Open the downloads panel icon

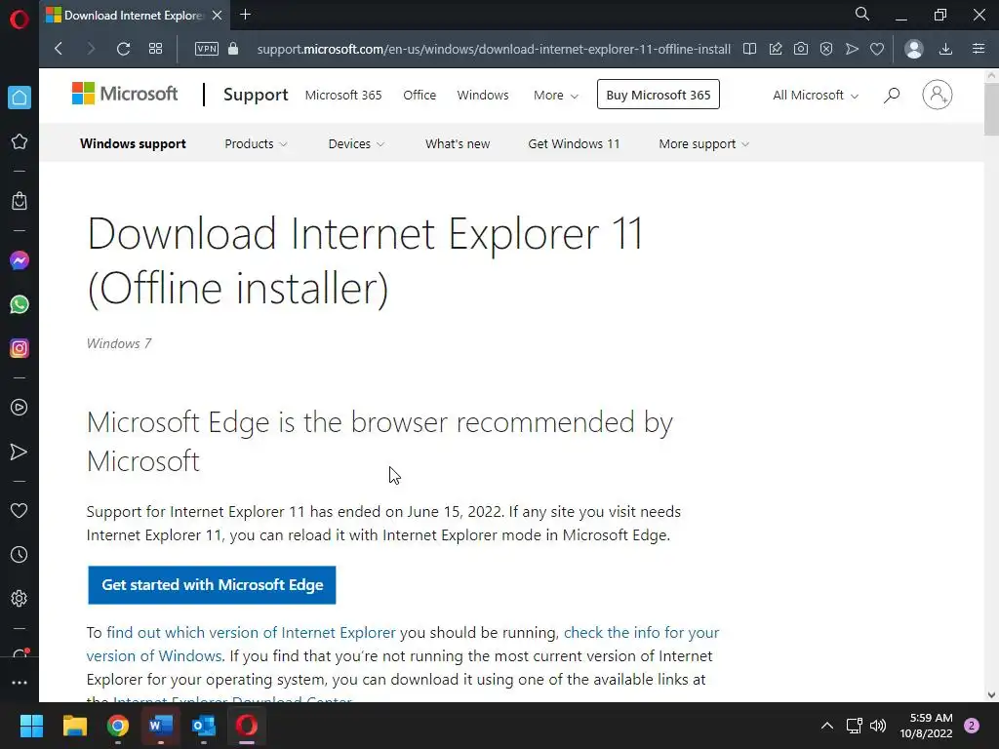coord(946,49)
